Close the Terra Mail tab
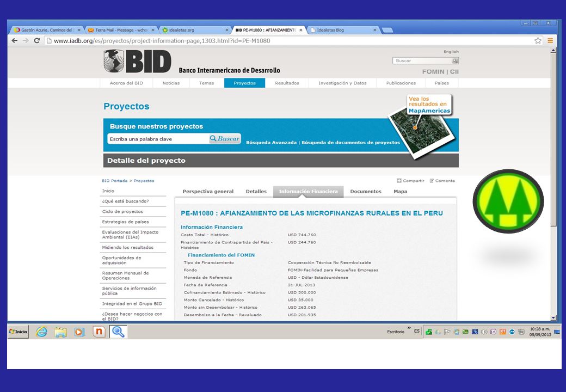Screen dimensions: 566x392 click(x=153, y=30)
